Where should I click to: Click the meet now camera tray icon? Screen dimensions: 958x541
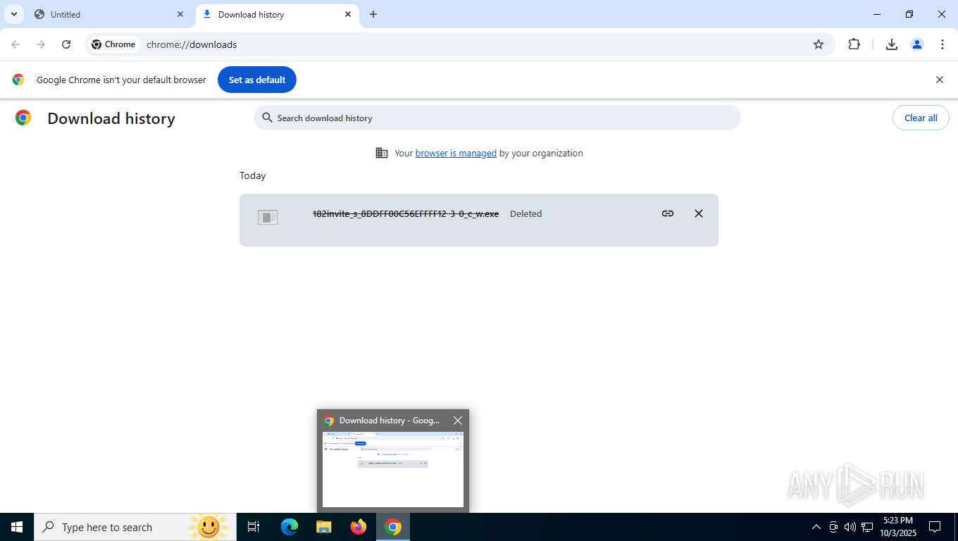(833, 527)
